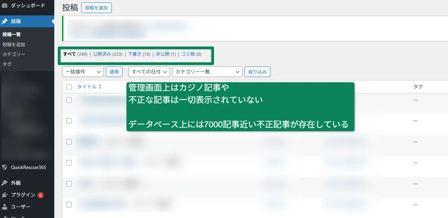The width and height of the screenshot is (448, 218).
Task: Filter by 公開済み (223) posts
Action: click(x=108, y=54)
